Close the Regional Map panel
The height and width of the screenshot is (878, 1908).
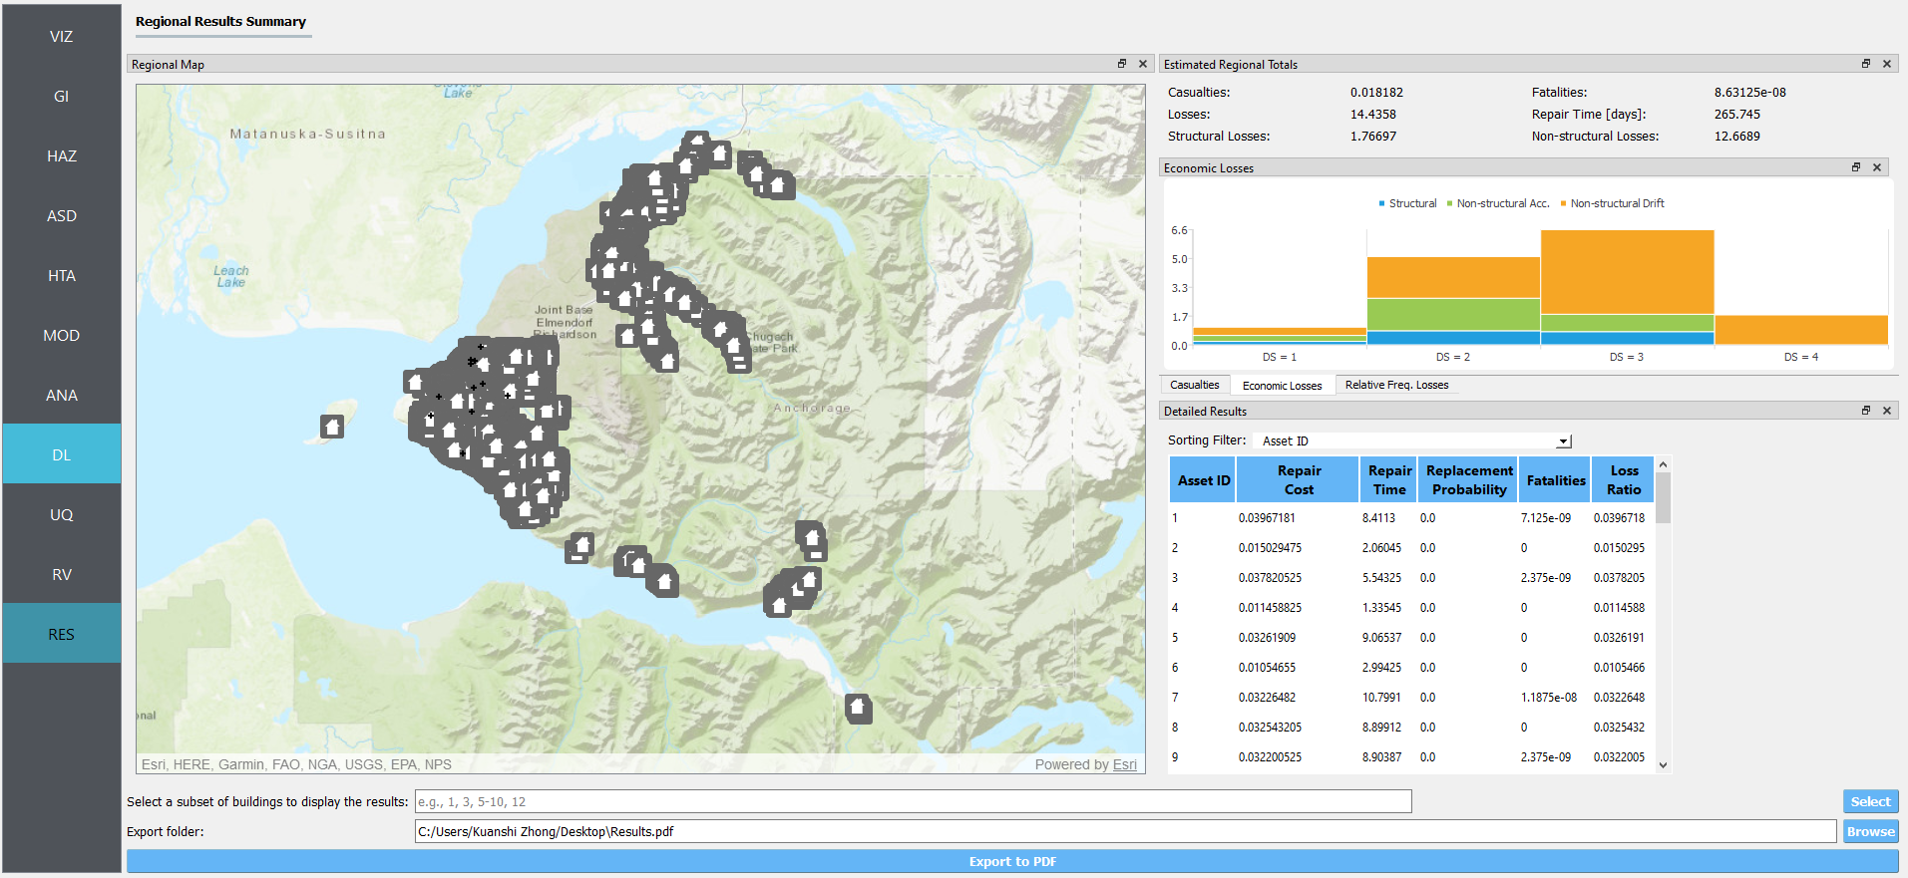(1143, 64)
